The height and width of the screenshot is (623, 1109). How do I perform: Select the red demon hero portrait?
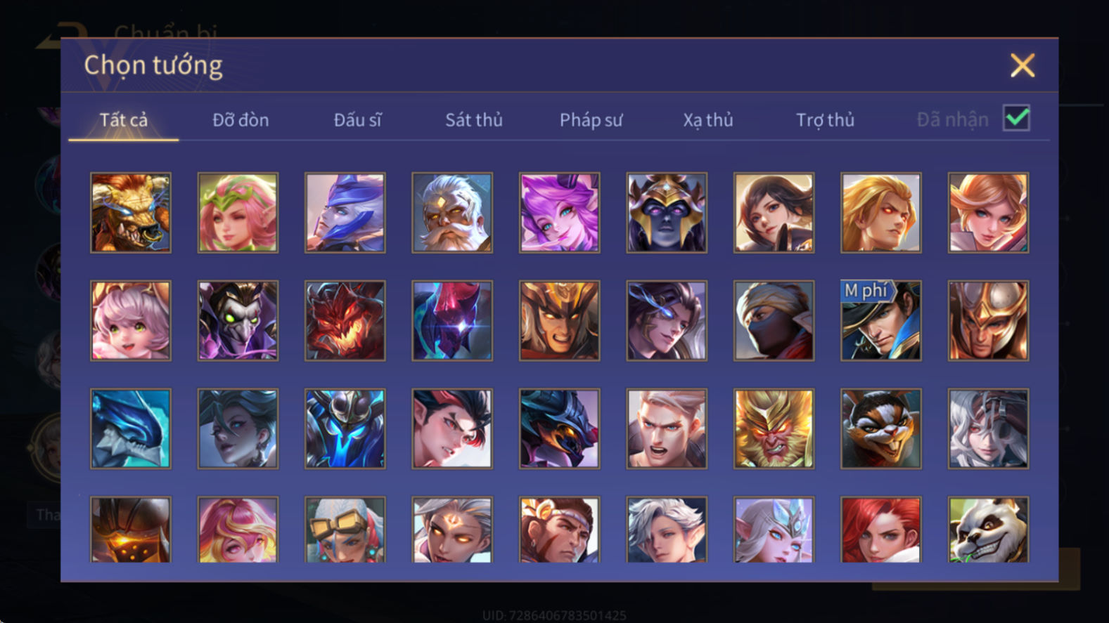[x=345, y=321]
